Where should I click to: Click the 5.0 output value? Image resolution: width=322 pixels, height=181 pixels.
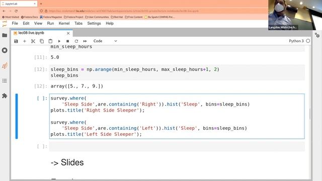point(55,57)
